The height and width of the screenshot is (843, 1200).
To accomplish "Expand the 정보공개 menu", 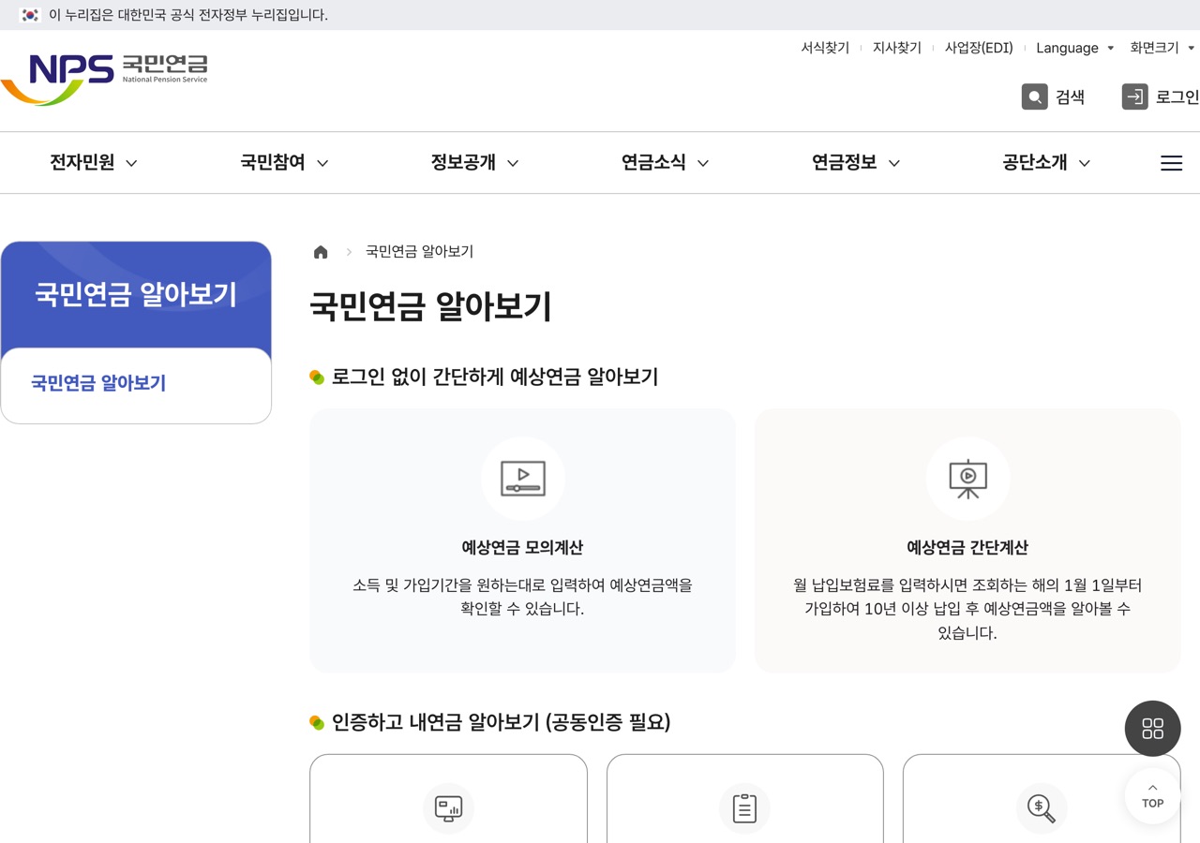I will 474,163.
